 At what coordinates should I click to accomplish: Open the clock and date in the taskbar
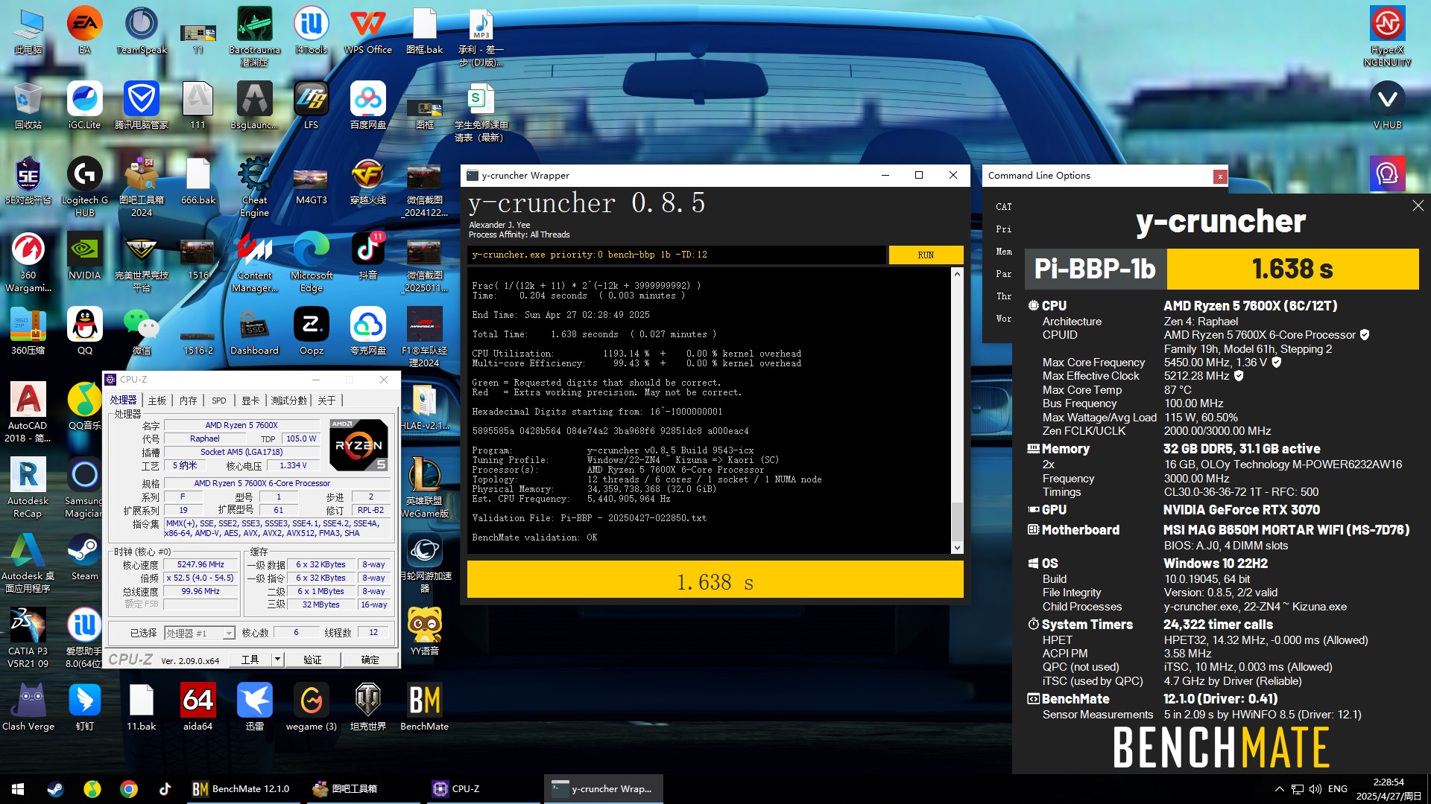(1389, 789)
